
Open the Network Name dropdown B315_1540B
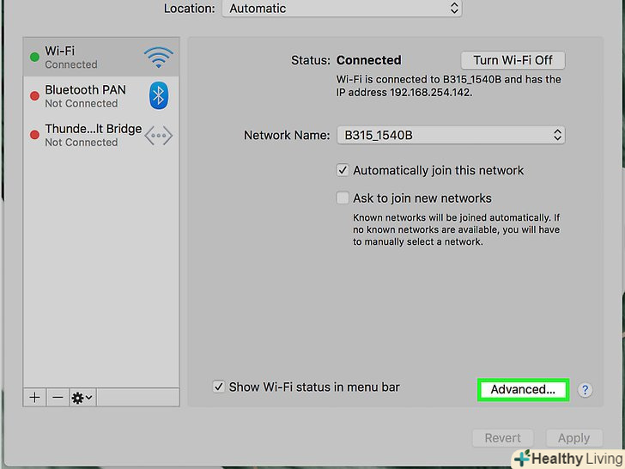(451, 135)
